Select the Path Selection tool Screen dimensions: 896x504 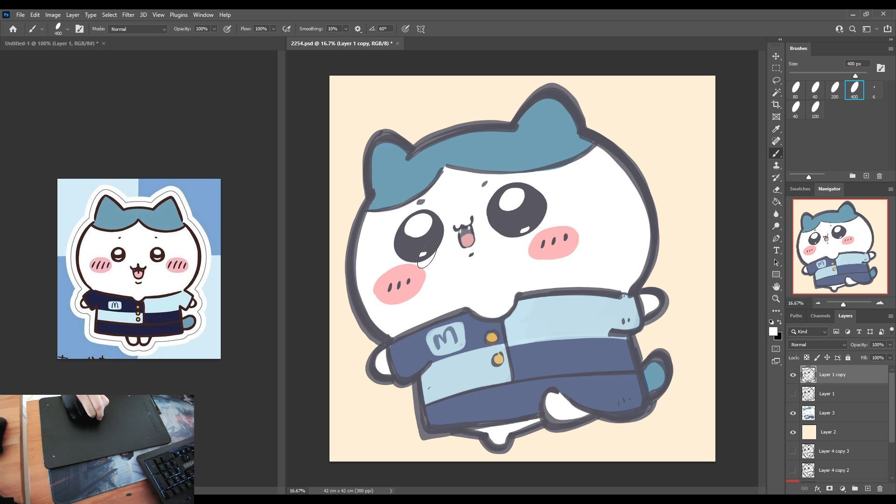776,262
